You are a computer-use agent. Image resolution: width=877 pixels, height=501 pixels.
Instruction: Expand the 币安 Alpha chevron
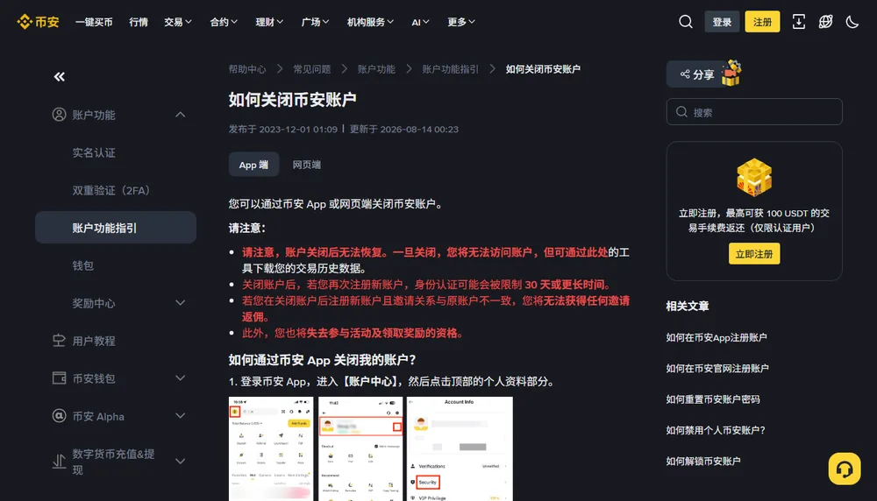(x=180, y=415)
